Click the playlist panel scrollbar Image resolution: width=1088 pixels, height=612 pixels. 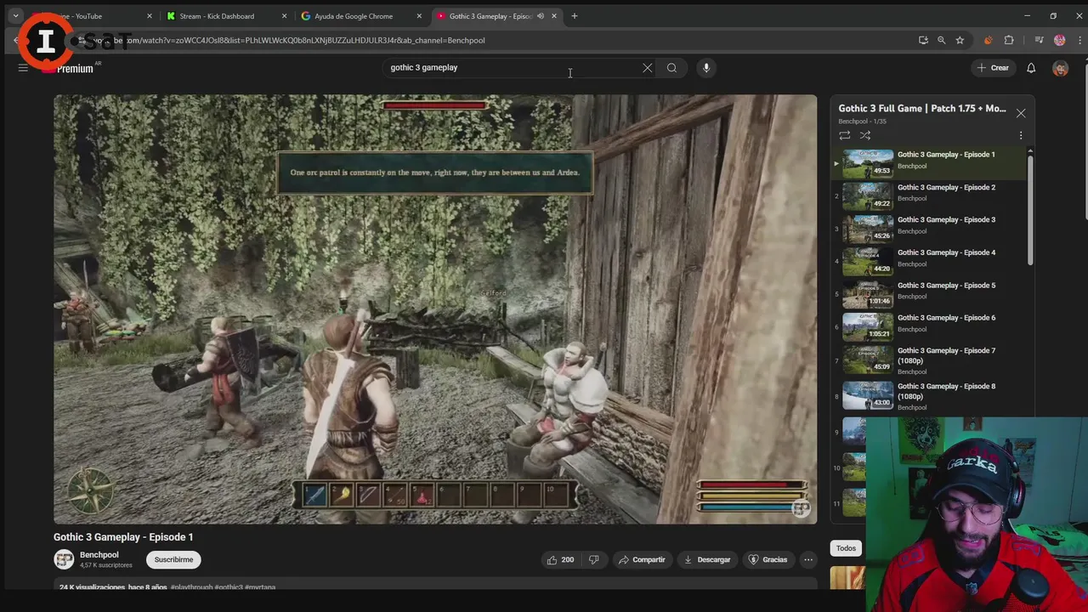(x=1030, y=208)
